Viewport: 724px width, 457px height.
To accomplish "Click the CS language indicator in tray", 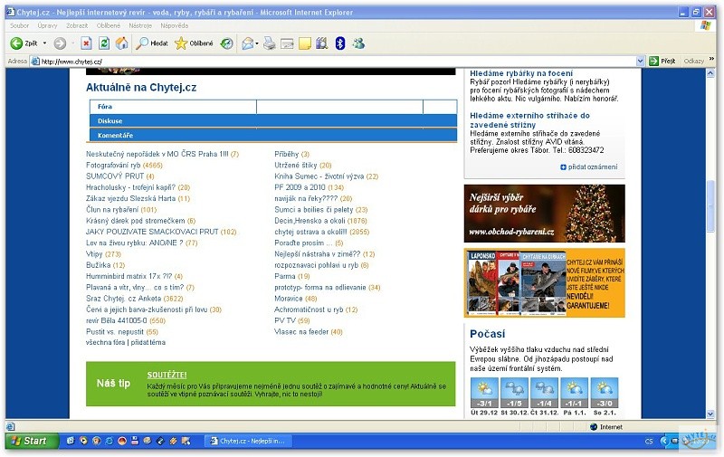I will click(x=648, y=442).
